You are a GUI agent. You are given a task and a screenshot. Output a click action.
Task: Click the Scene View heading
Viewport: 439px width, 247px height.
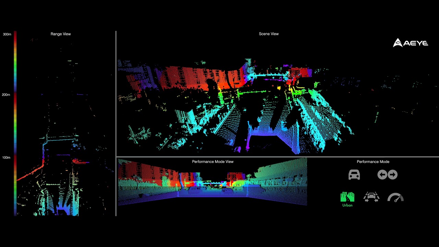[269, 34]
